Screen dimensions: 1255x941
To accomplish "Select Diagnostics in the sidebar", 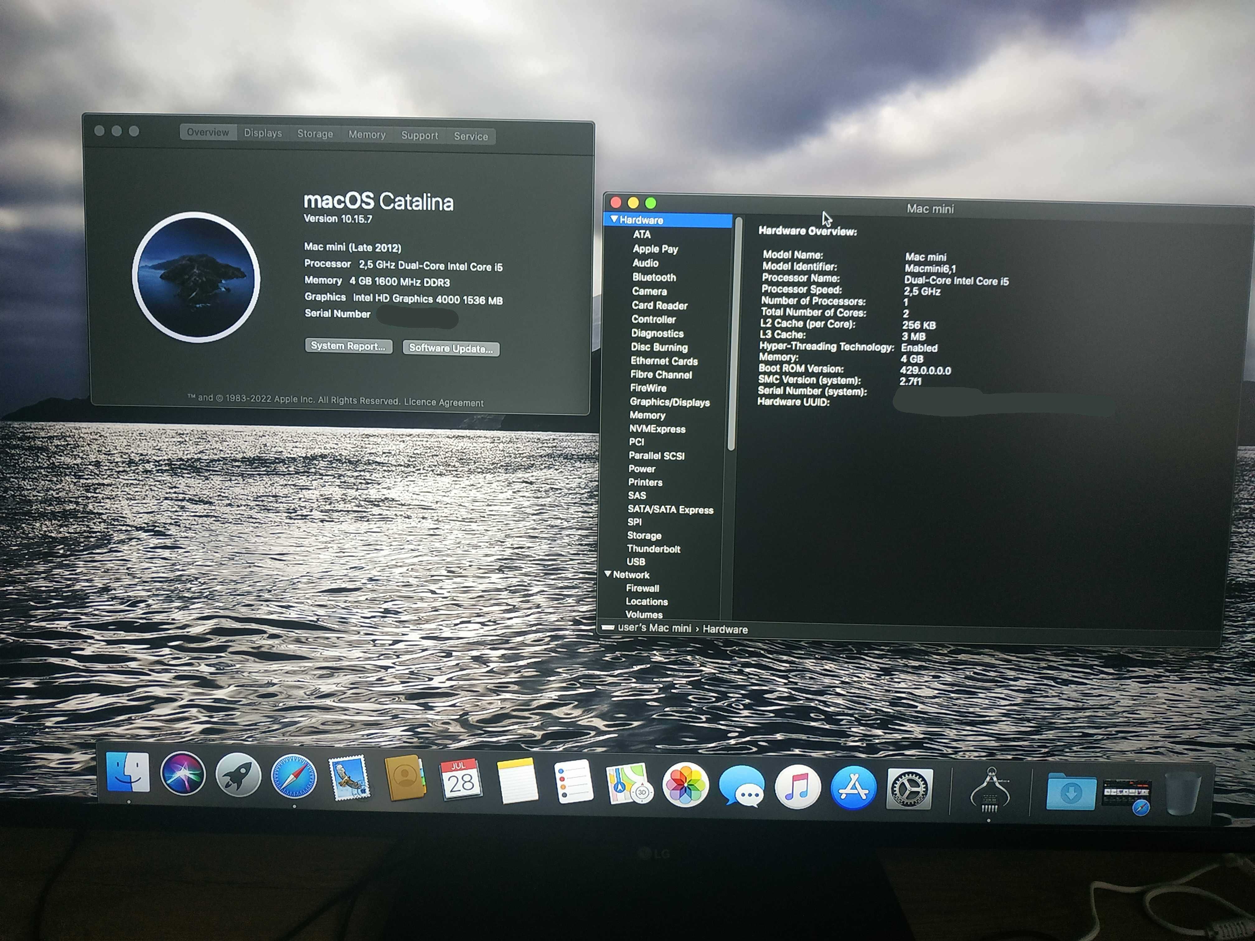I will pos(657,334).
